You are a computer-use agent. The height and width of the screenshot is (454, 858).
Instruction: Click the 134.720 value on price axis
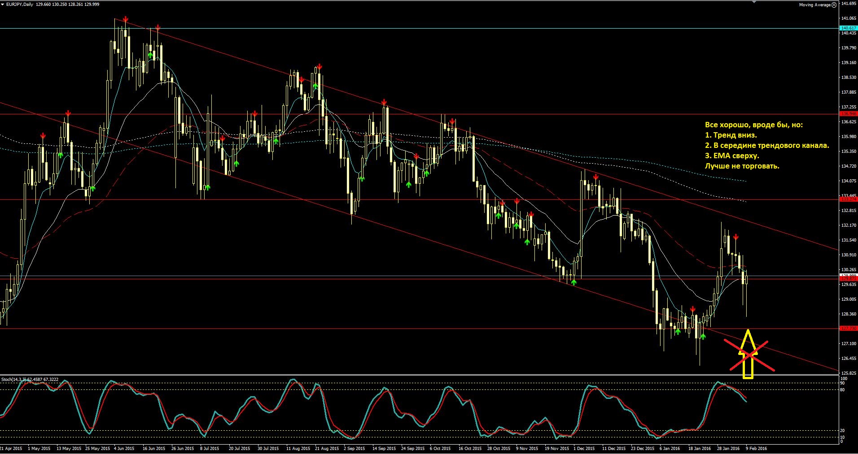pyautogui.click(x=849, y=166)
